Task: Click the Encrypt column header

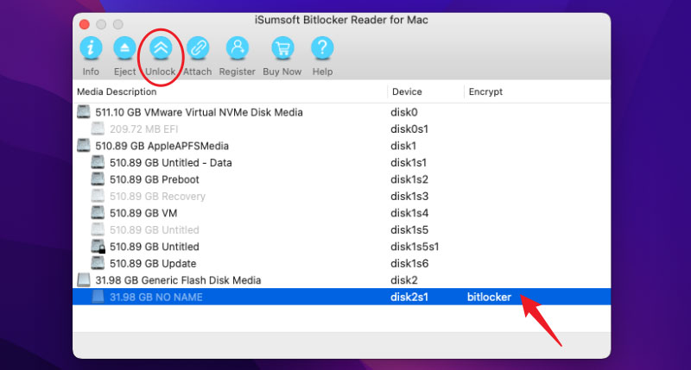Action: pos(485,91)
